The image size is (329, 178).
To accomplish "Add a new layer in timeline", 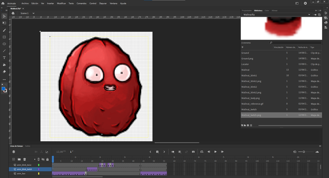I will tap(14, 159).
